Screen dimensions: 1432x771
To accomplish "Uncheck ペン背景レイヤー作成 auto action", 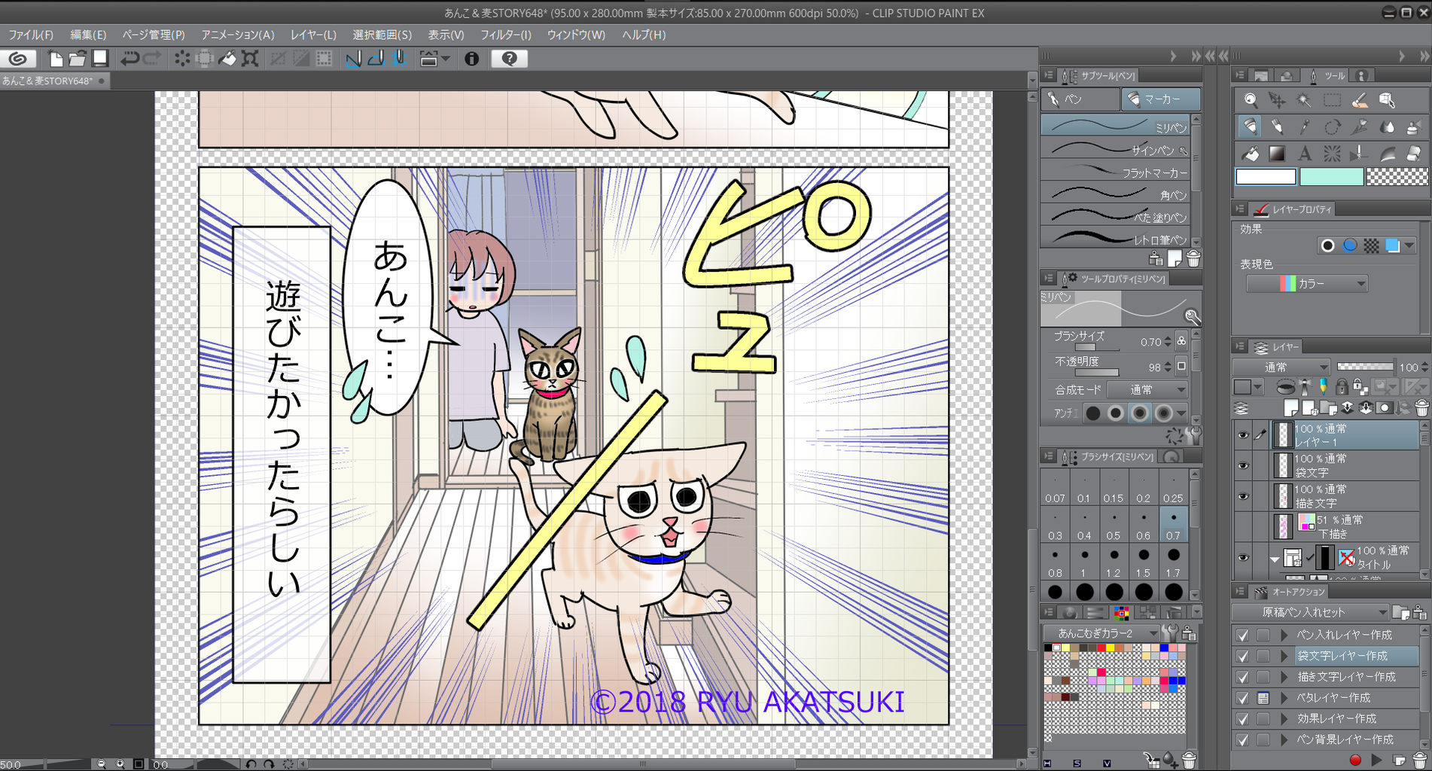I will [1242, 739].
